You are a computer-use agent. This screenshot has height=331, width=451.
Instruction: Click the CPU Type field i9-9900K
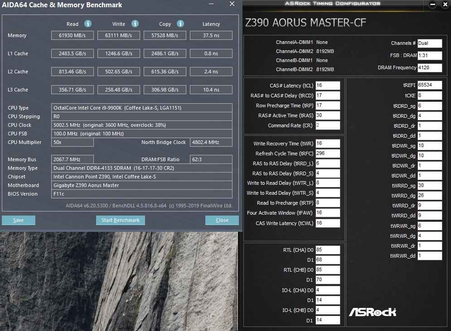pyautogui.click(x=142, y=108)
